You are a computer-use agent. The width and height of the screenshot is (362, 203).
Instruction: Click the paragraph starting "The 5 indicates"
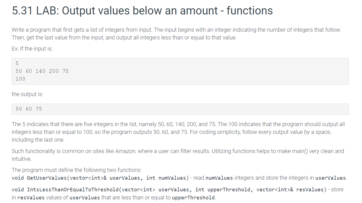(x=178, y=132)
